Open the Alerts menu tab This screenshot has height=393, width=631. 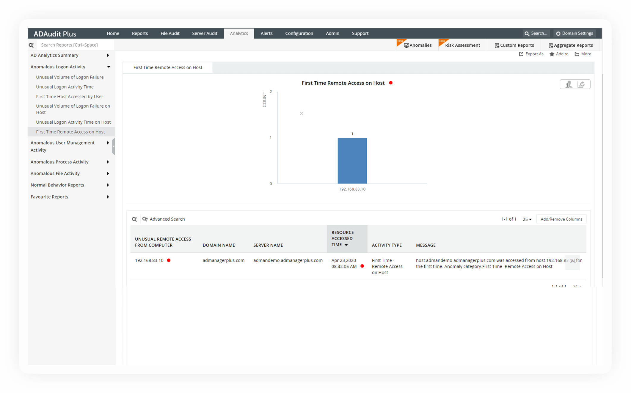pos(266,34)
